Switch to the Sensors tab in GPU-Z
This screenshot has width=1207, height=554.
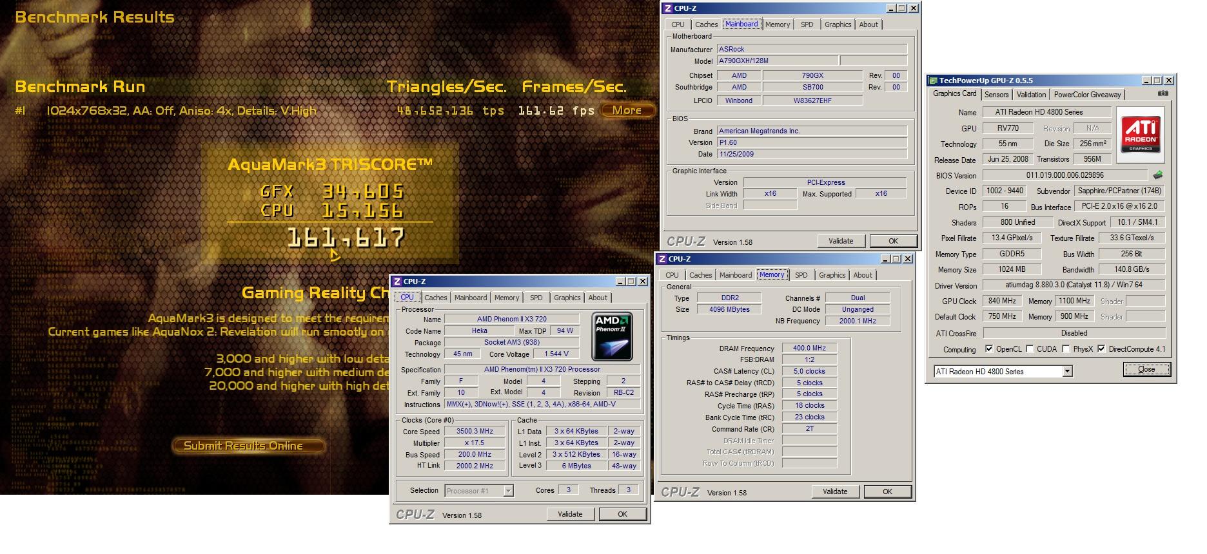pos(996,95)
